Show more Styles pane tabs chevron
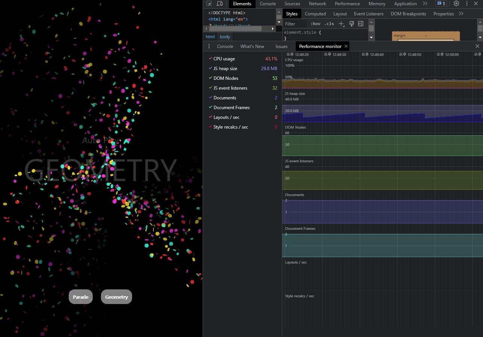Image resolution: width=483 pixels, height=337 pixels. point(461,14)
